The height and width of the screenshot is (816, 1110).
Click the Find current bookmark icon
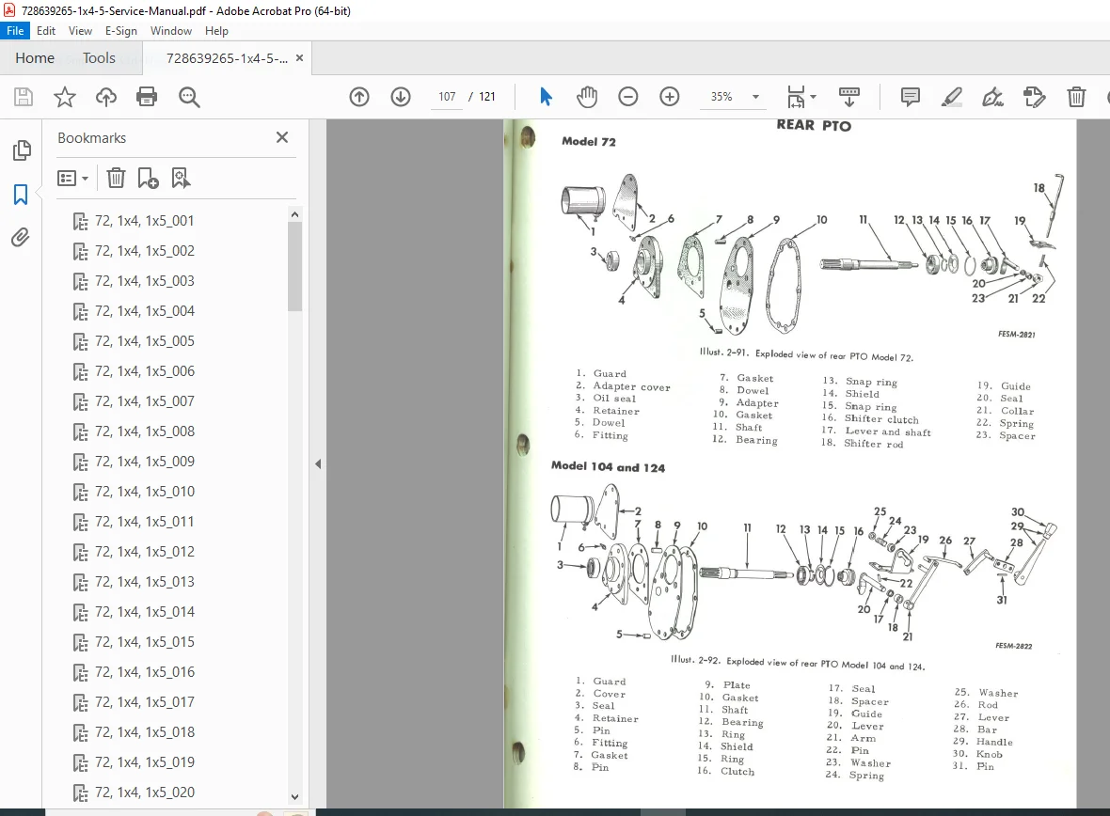(x=182, y=178)
